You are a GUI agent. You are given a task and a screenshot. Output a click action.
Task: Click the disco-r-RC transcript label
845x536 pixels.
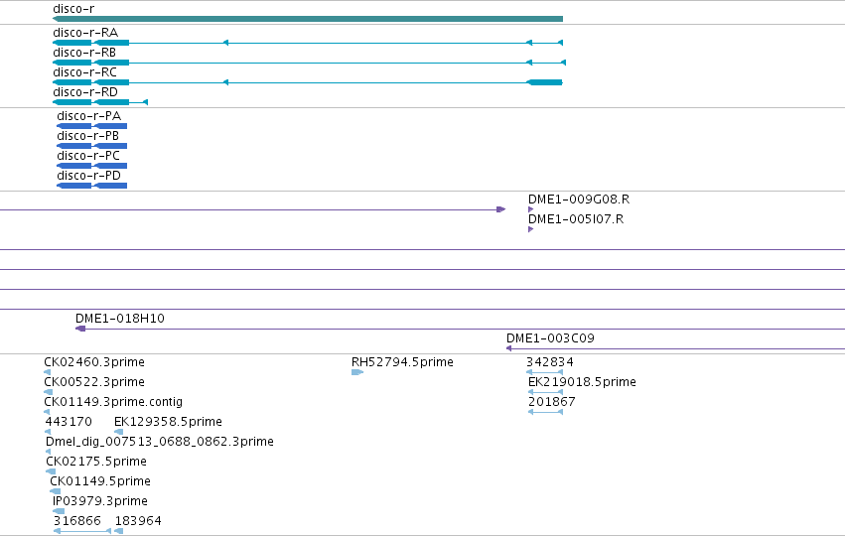click(84, 72)
